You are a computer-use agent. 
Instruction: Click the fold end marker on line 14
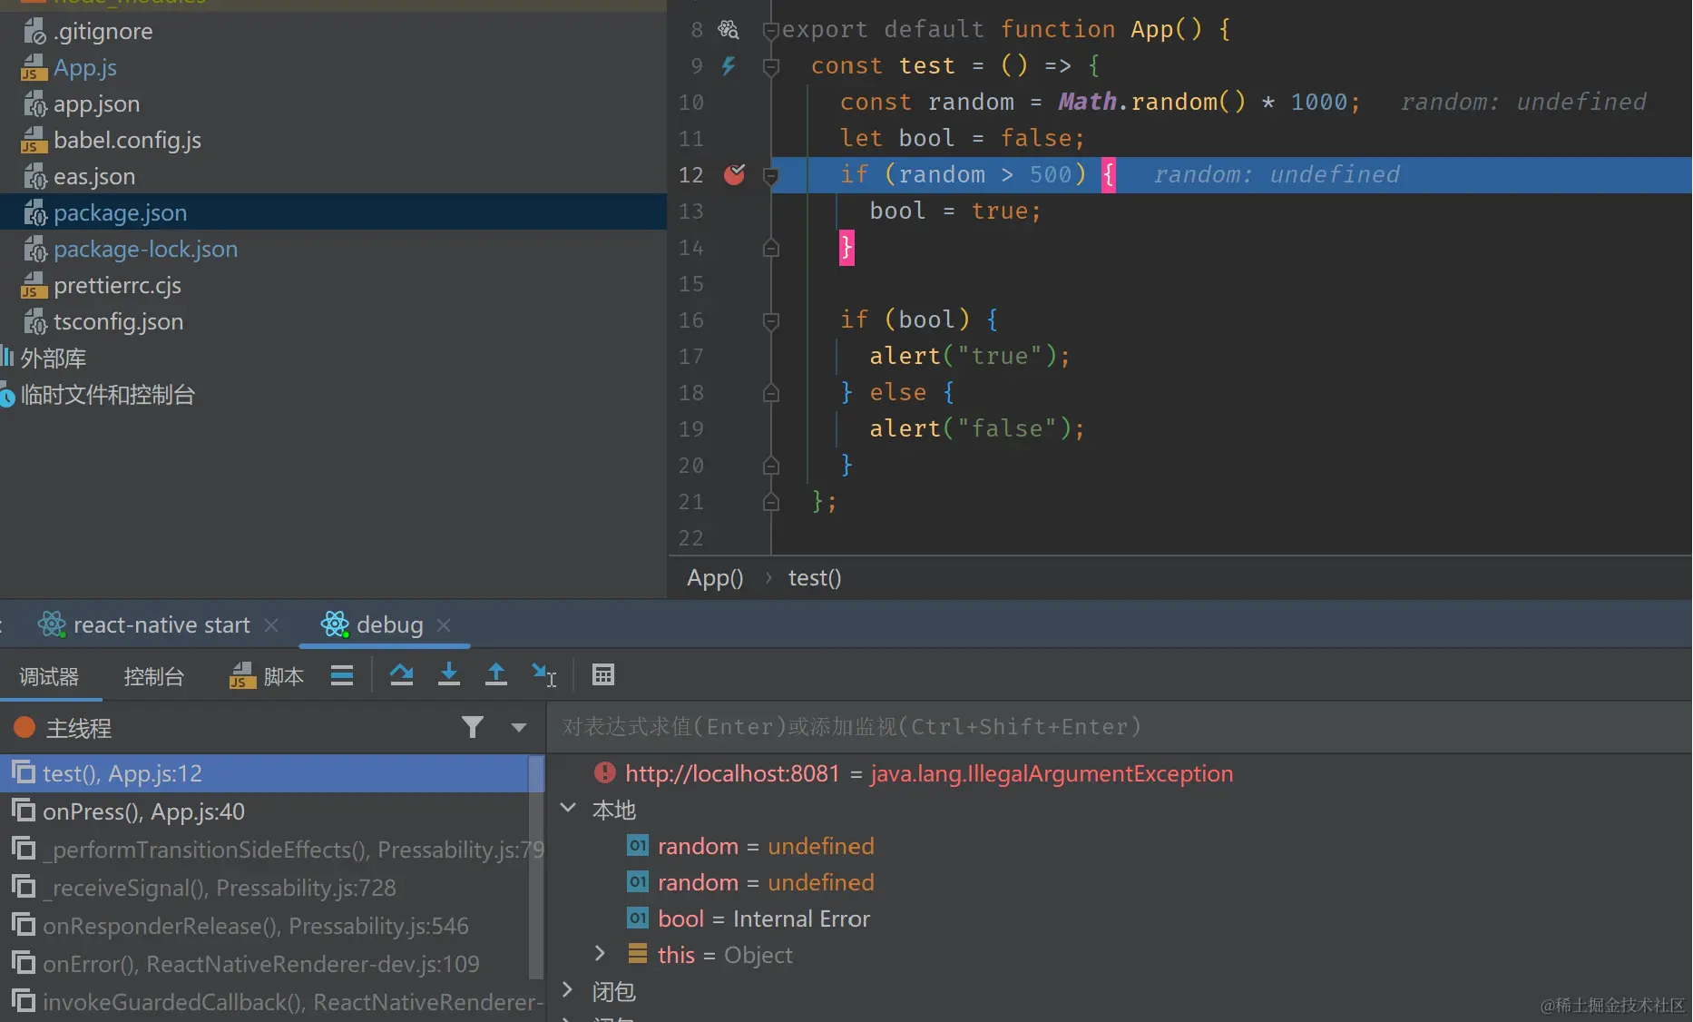(770, 247)
